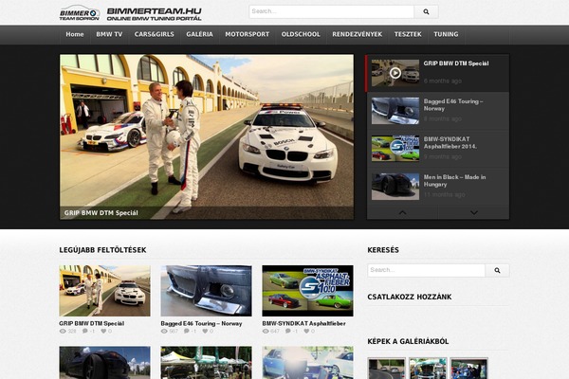The image size is (569, 379).
Task: Open the Home menu item
Action: (75, 34)
